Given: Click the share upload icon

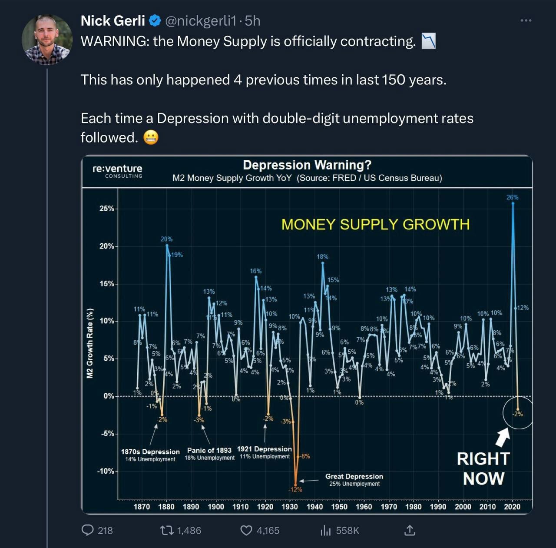Looking at the screenshot, I should point(410,530).
